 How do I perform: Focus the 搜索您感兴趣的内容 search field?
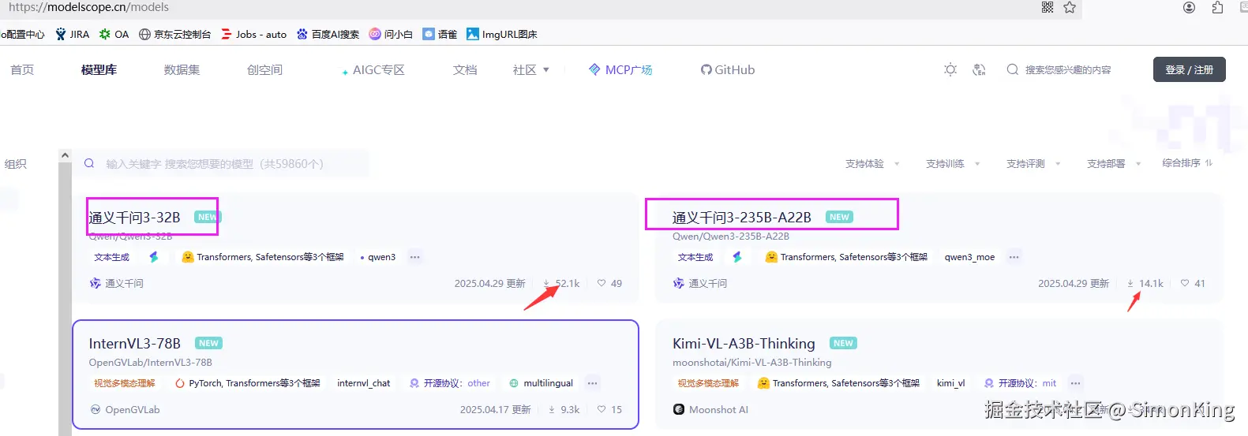coord(1067,69)
